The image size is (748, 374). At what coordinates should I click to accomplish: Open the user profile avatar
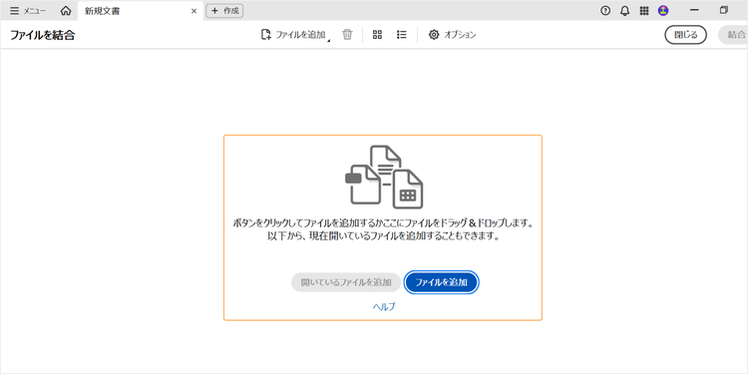[x=663, y=11]
